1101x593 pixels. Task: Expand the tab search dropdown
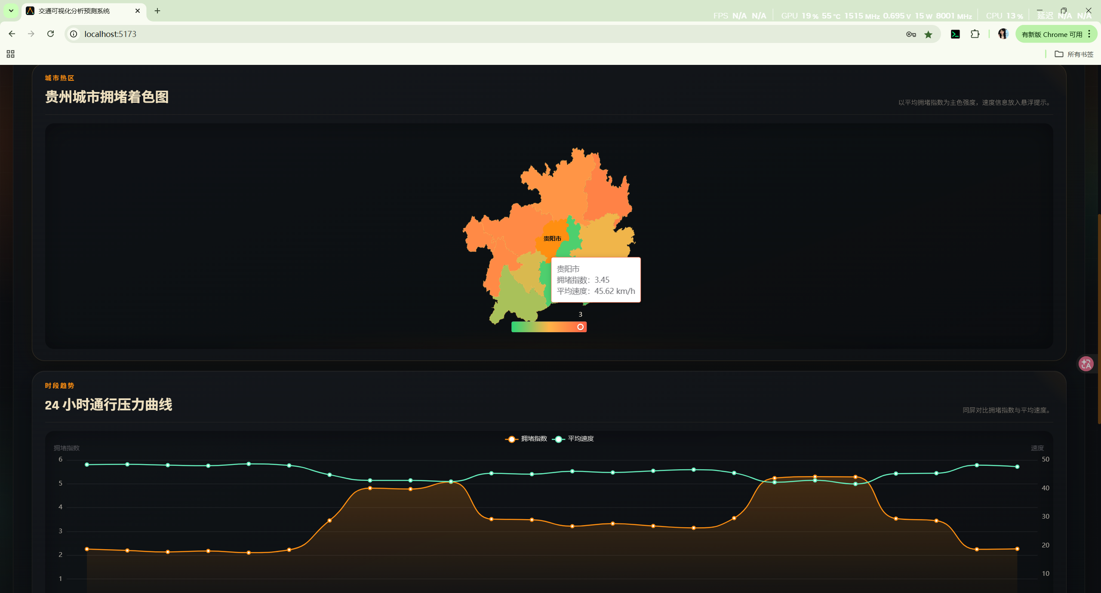pyautogui.click(x=11, y=11)
